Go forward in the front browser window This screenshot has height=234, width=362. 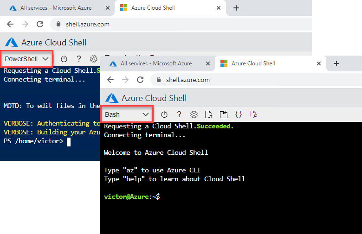coord(125,80)
